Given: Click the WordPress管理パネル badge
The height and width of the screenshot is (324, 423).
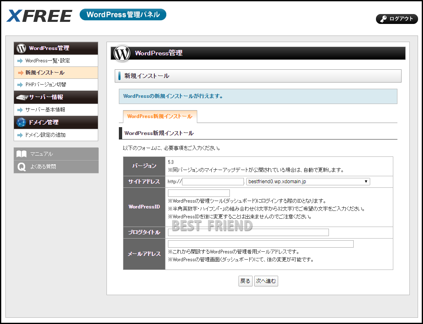Looking at the screenshot, I should (123, 14).
